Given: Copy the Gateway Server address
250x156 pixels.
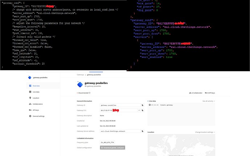Looking at the screenshot, I should 143,131.
